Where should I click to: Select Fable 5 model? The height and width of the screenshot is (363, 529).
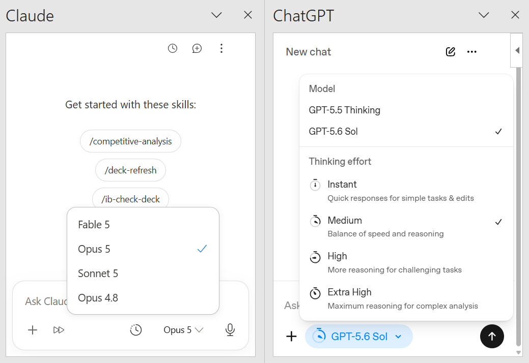click(143, 225)
